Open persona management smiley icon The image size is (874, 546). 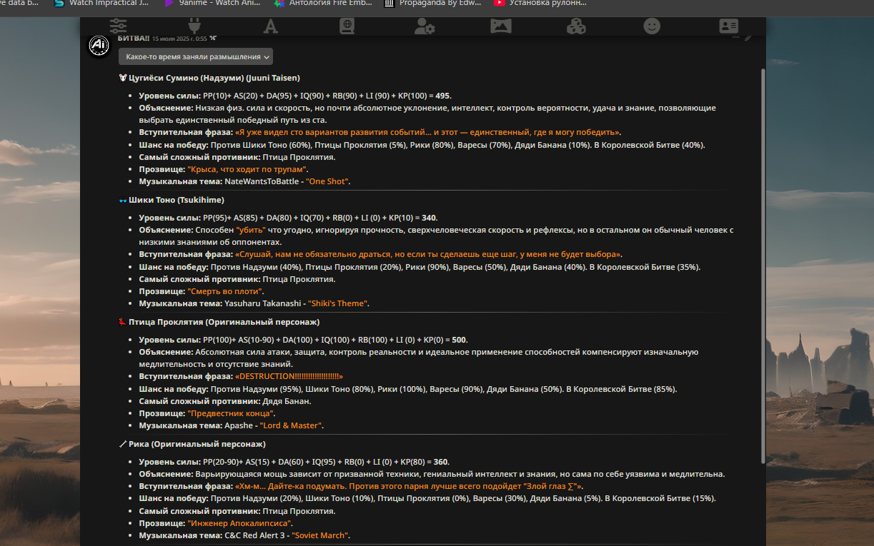pyautogui.click(x=652, y=26)
